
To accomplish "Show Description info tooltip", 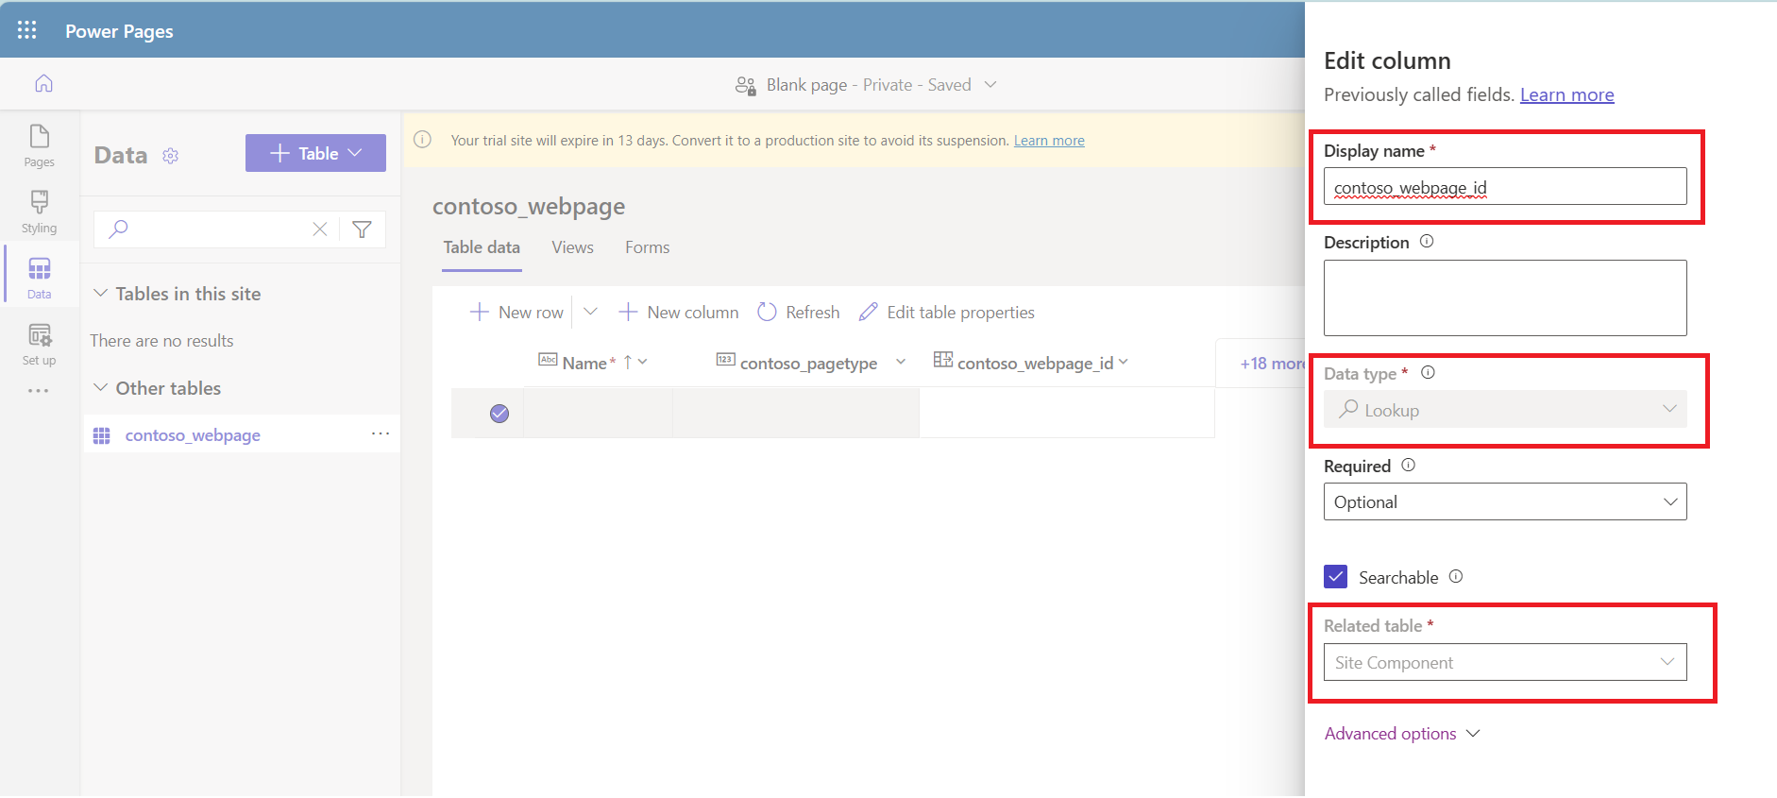I will (1427, 242).
